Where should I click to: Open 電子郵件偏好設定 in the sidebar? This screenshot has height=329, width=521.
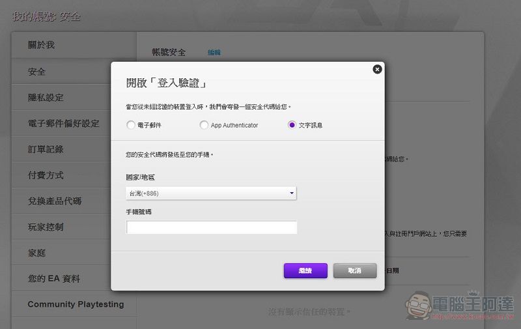63,123
